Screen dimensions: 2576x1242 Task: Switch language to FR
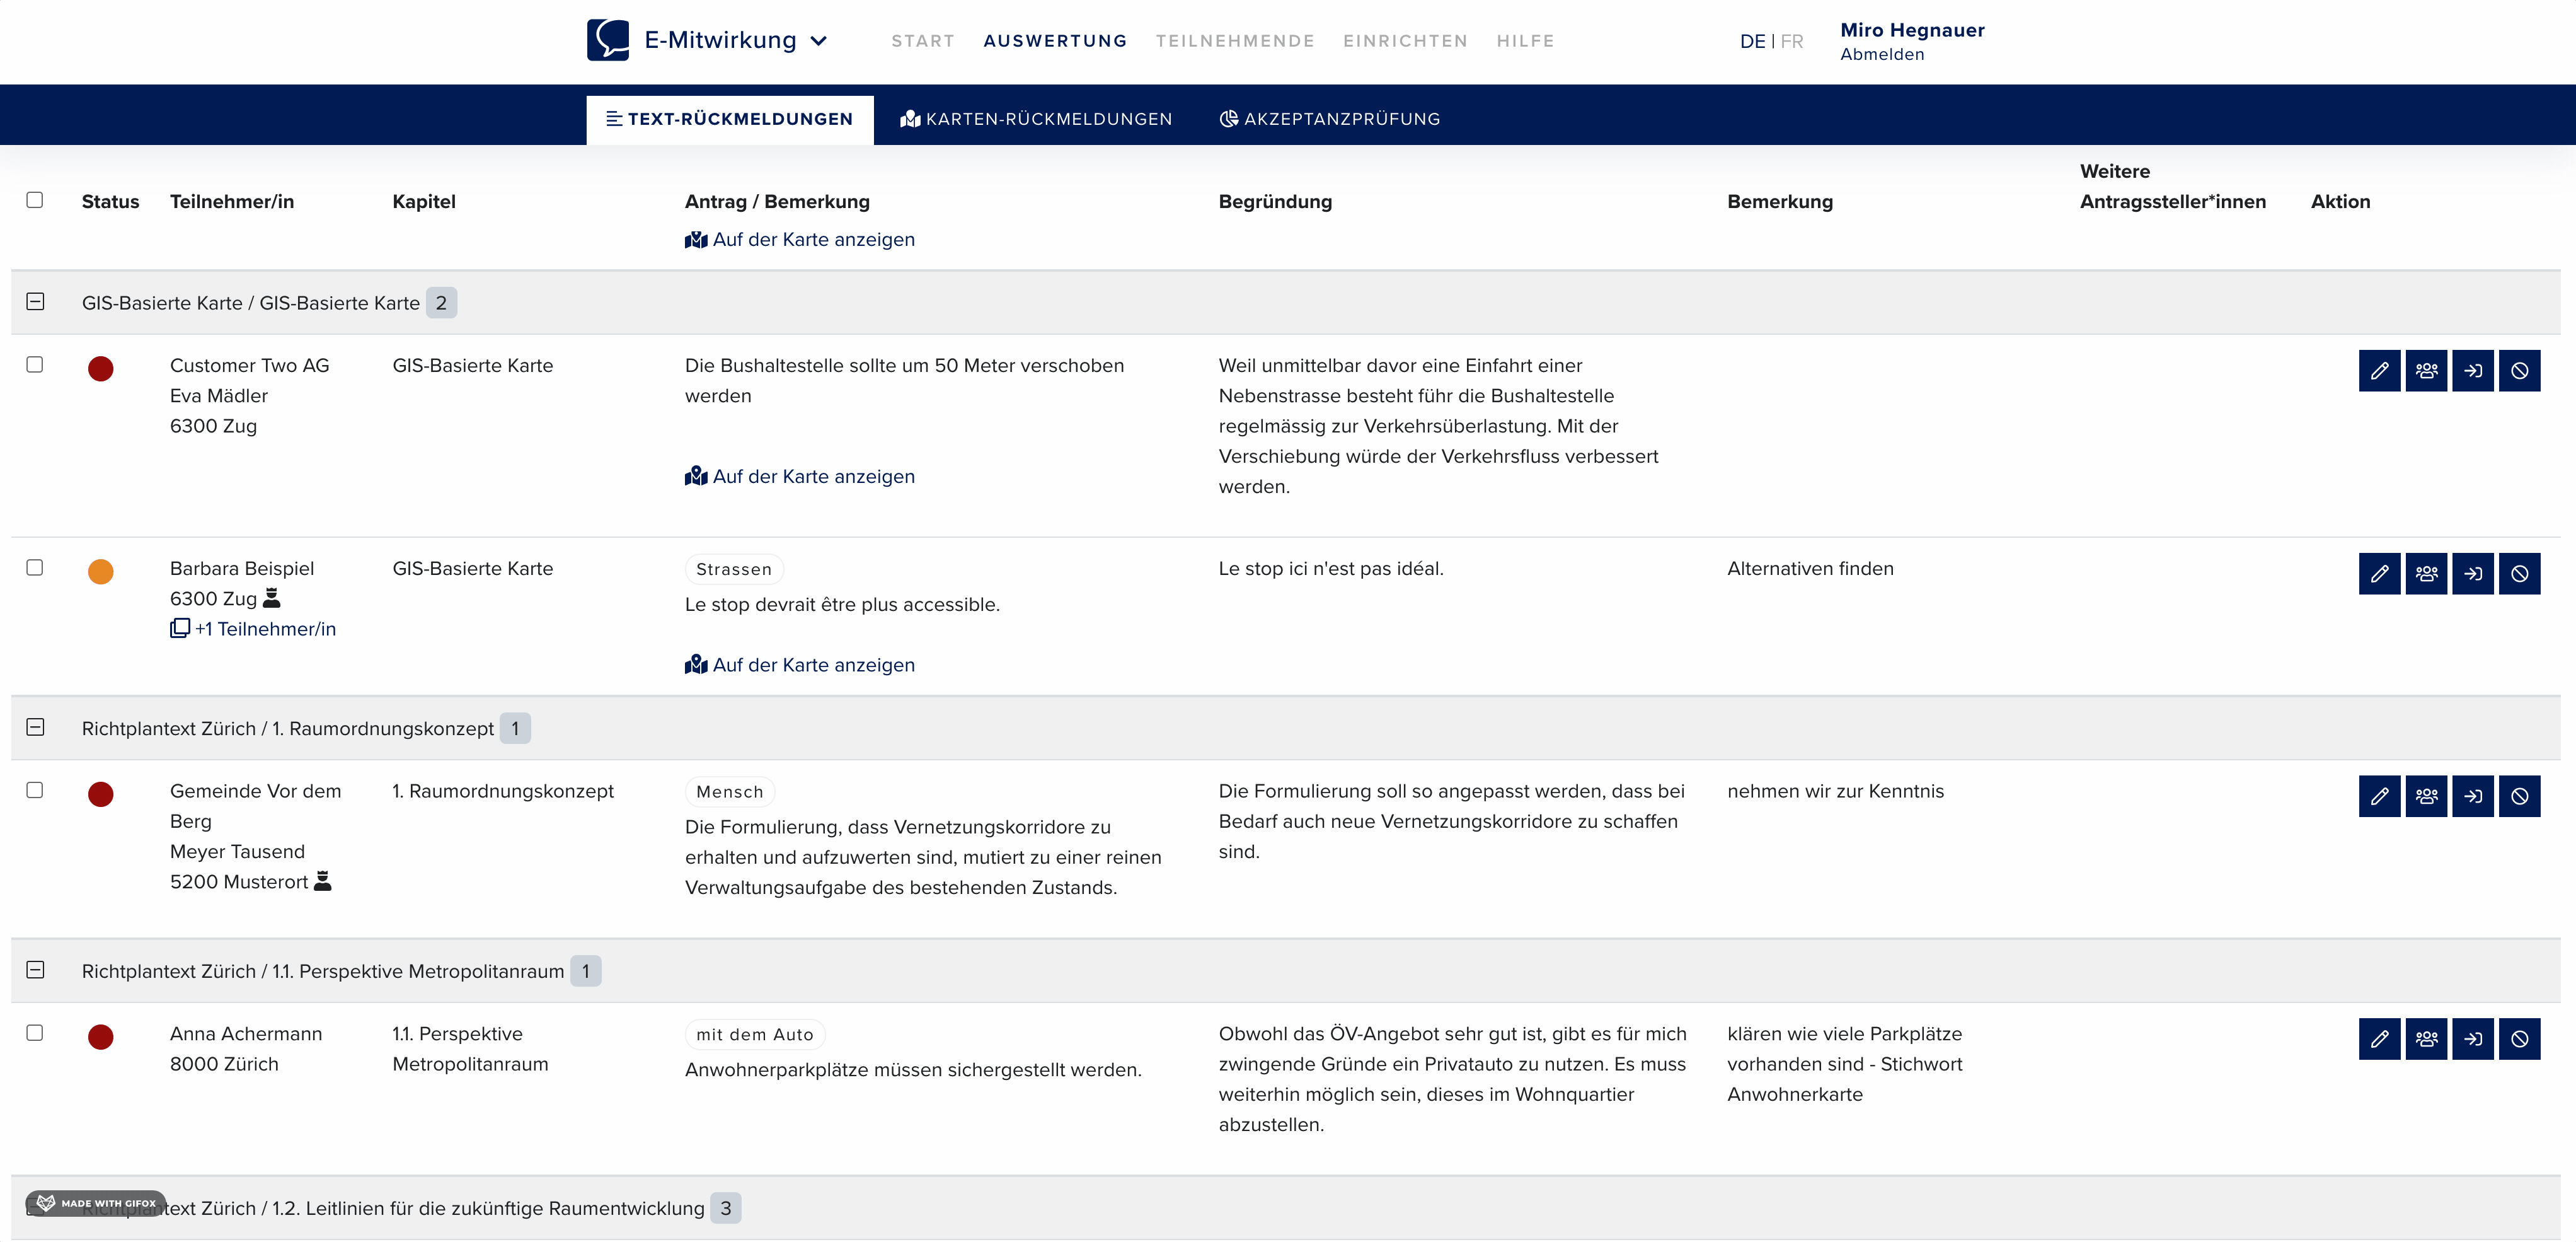pyautogui.click(x=1792, y=41)
